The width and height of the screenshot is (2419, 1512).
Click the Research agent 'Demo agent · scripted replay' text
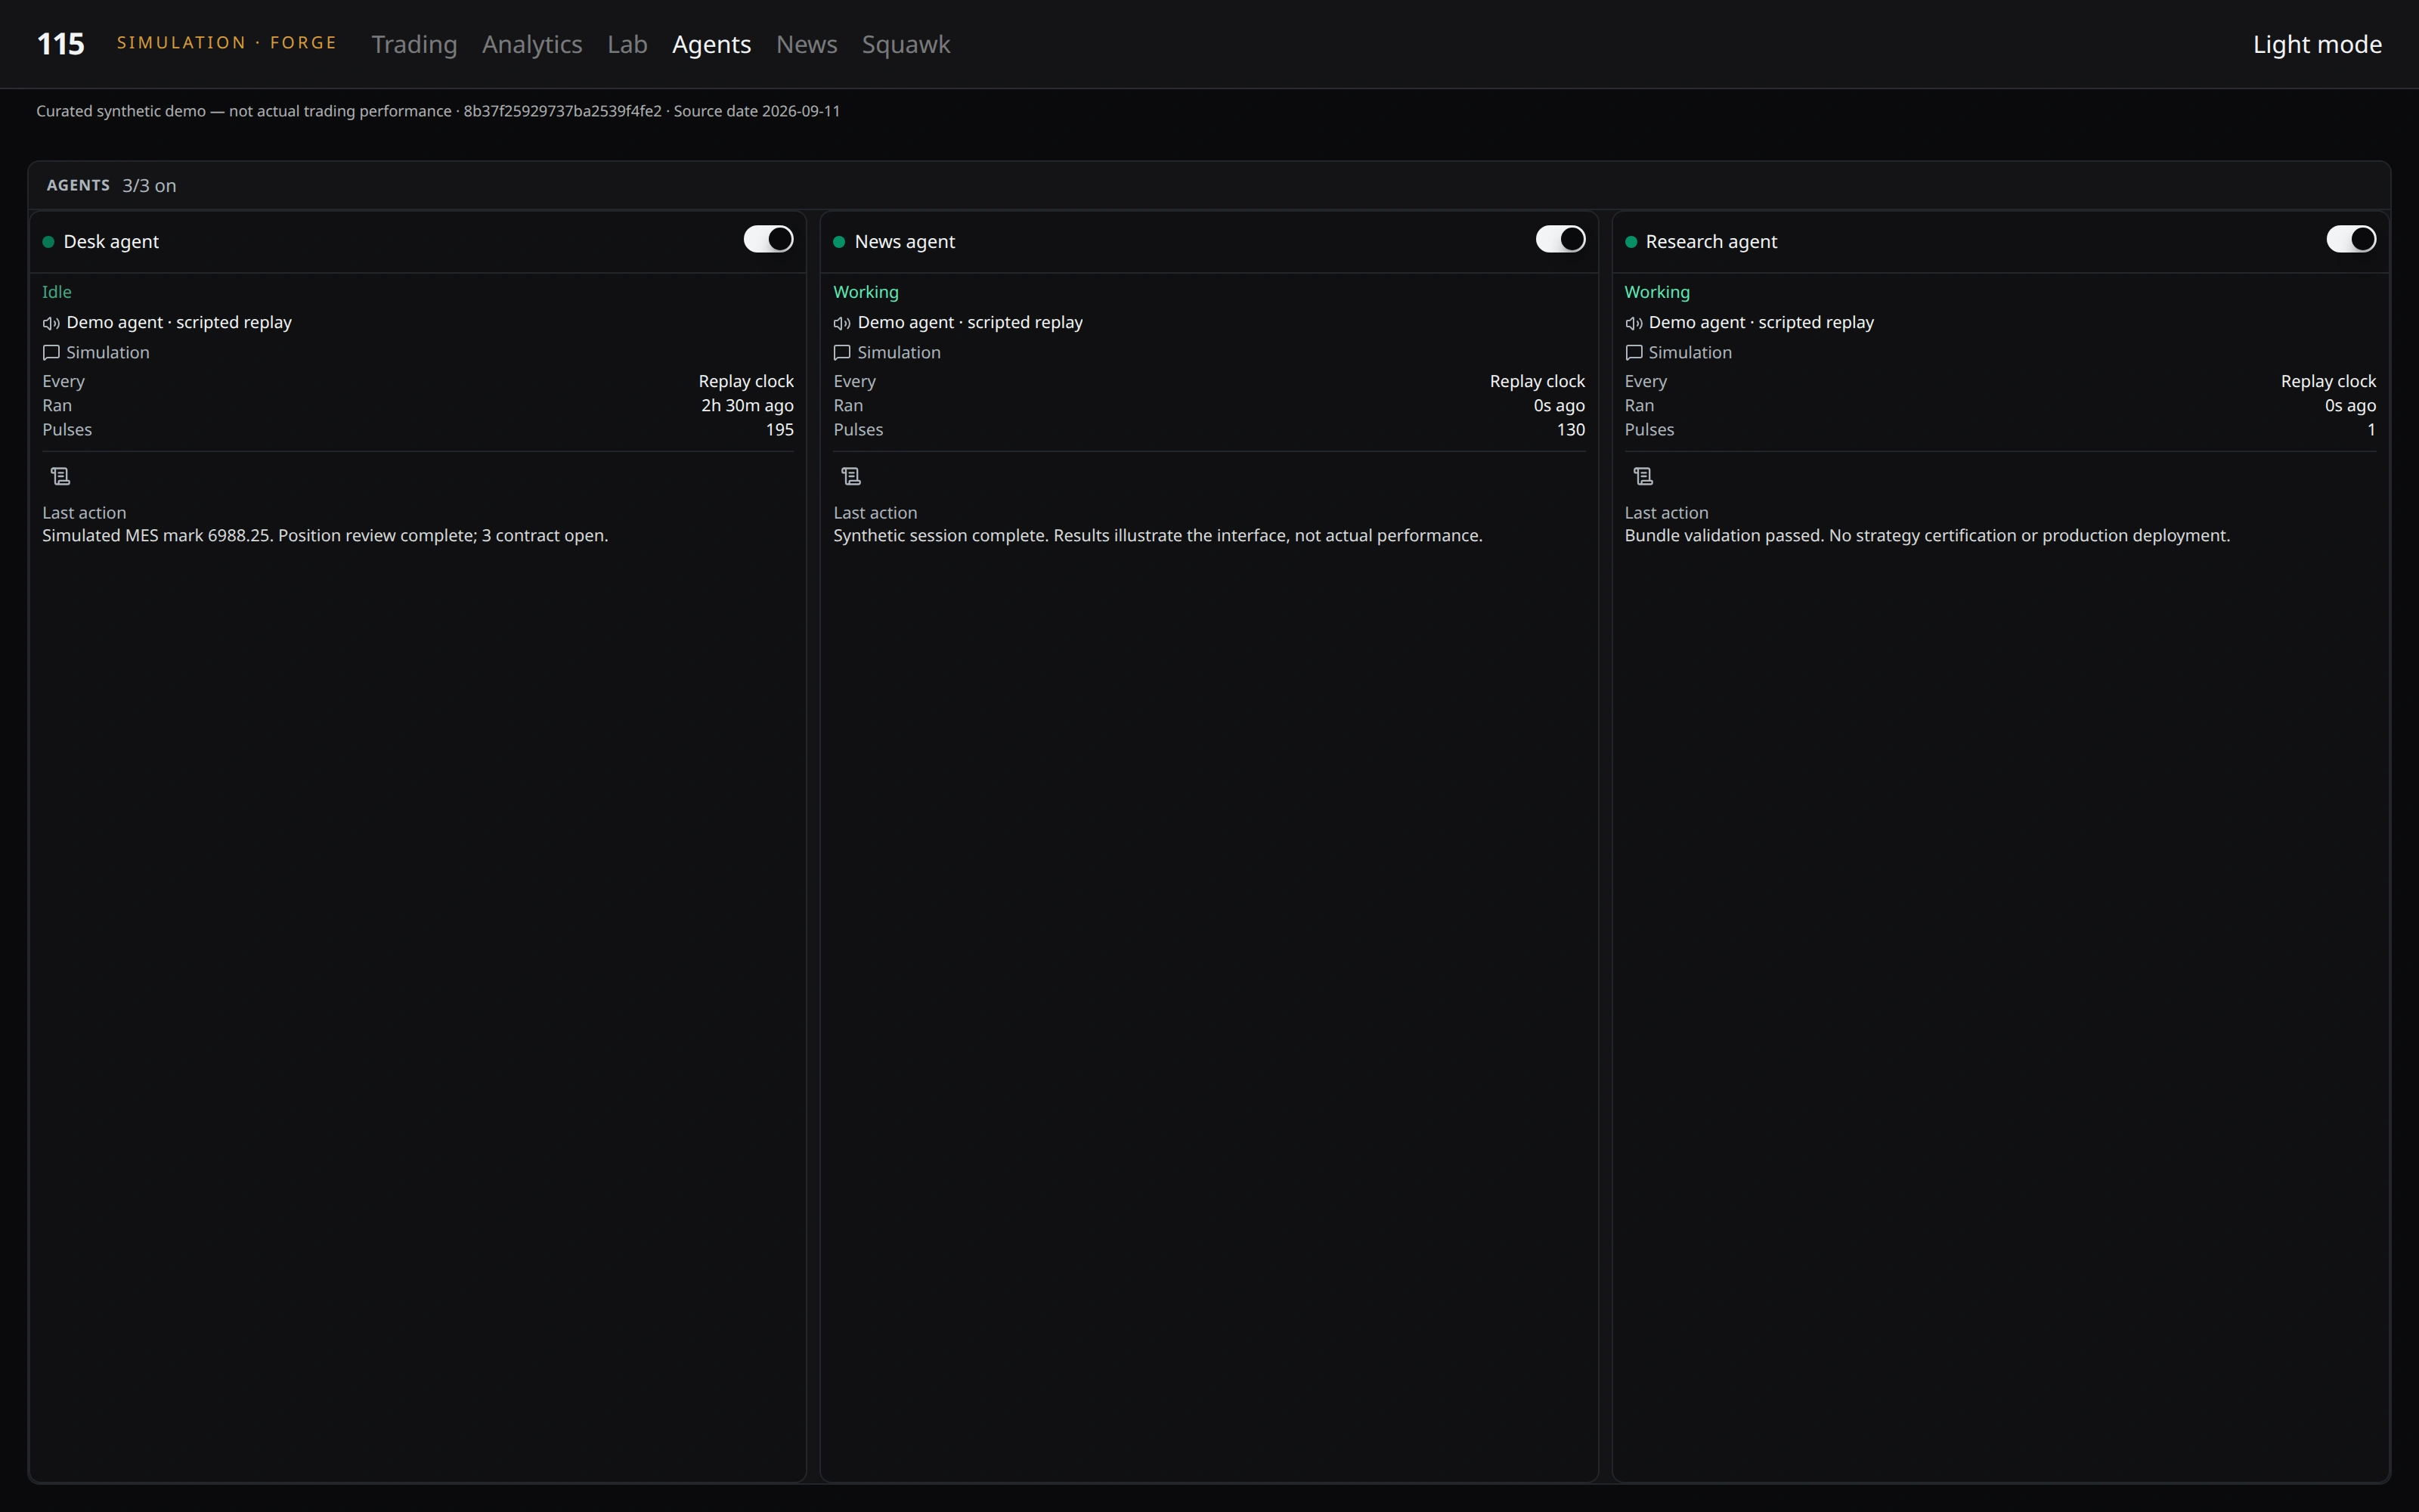(1761, 323)
